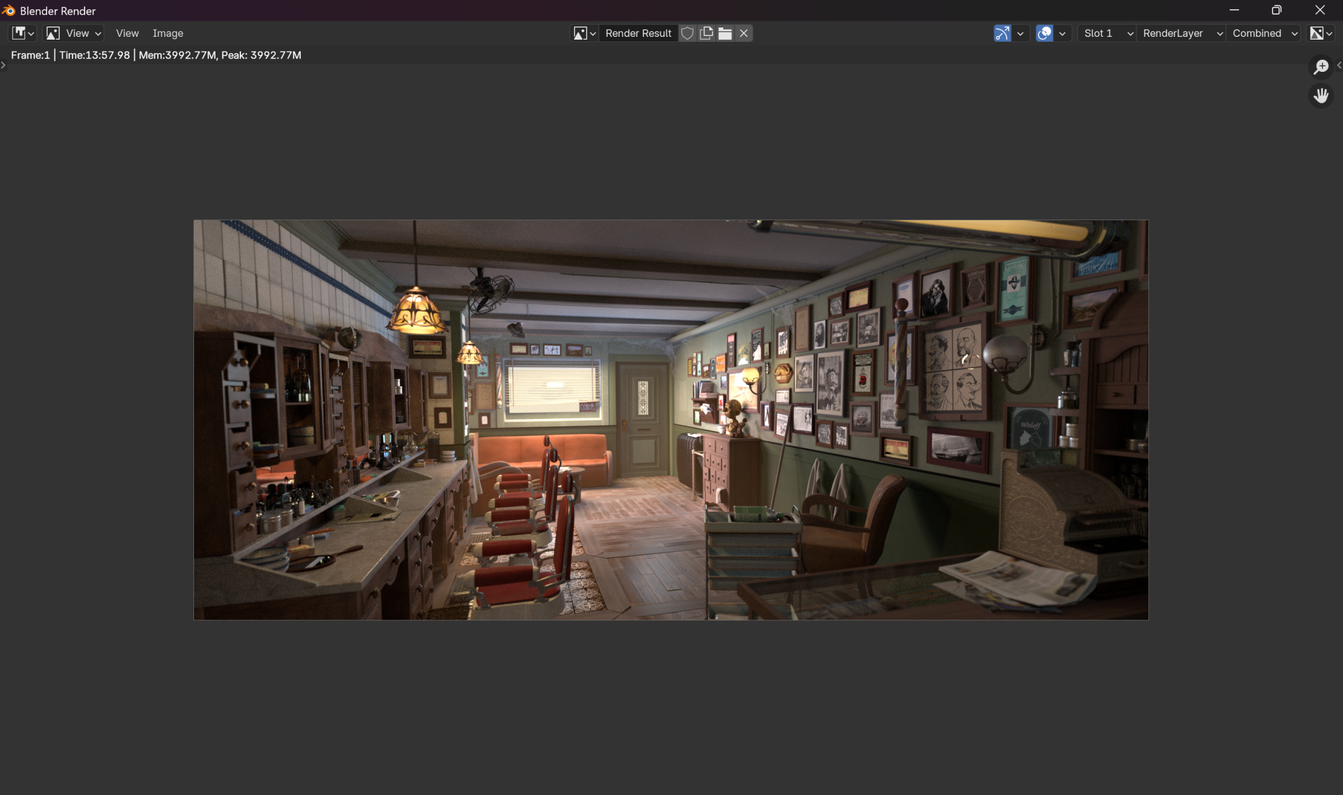1343x795 pixels.
Task: Expand overlay options dropdown arrow
Action: 1062,33
